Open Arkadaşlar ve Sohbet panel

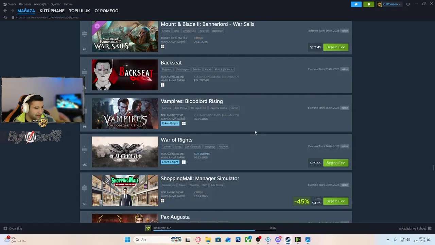point(415,228)
